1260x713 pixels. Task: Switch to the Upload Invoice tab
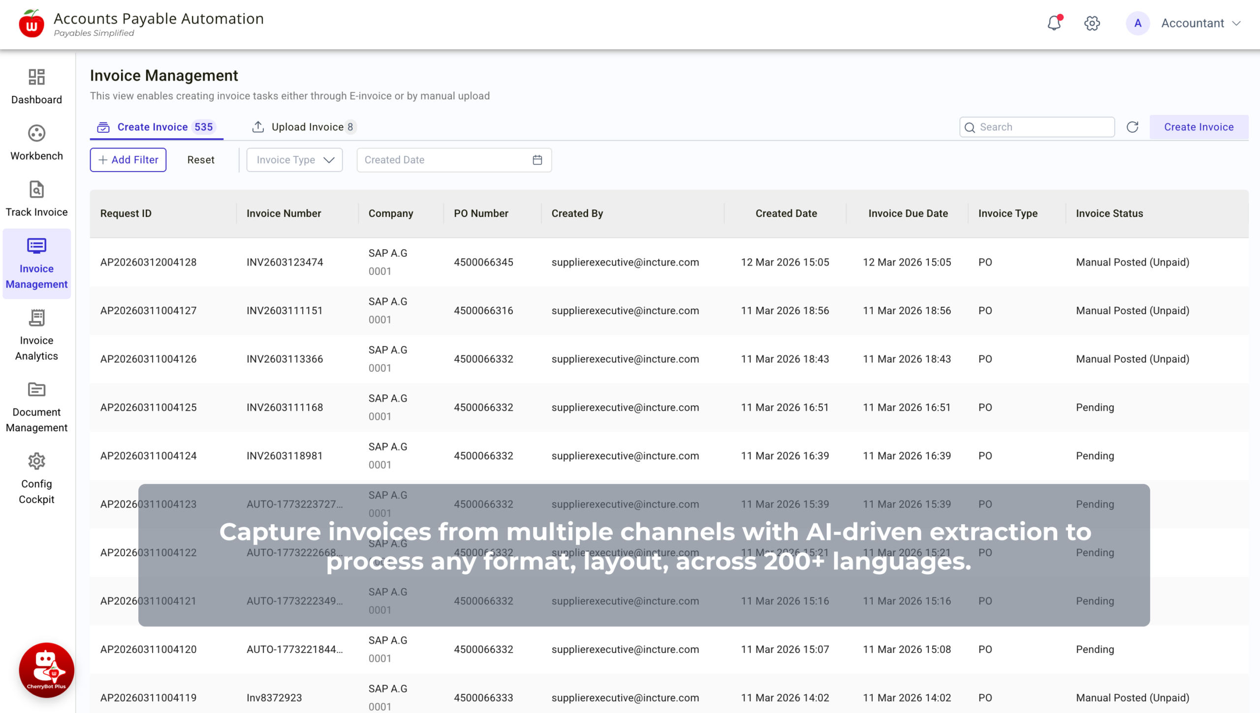(x=304, y=127)
